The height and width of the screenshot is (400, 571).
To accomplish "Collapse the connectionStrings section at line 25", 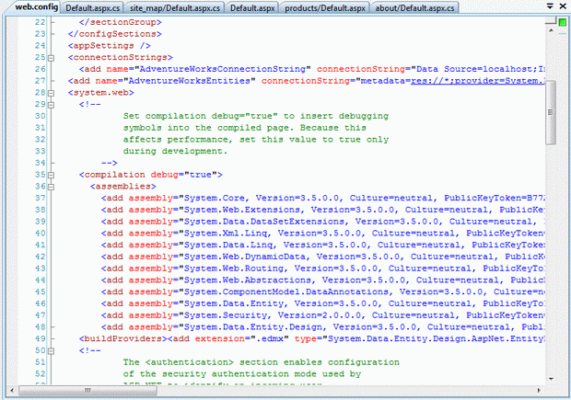I will [x=51, y=58].
